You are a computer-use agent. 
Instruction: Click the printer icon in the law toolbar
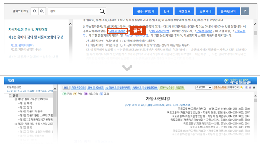(x=254, y=88)
